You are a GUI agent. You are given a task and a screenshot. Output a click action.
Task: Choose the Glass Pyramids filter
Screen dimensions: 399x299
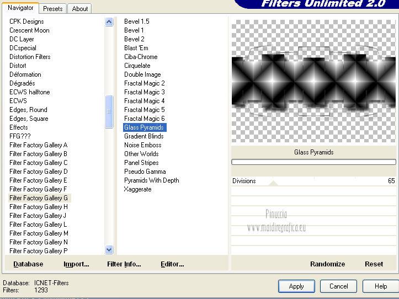pos(145,127)
